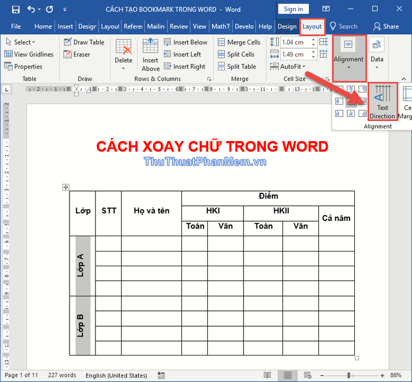Switch to Read Mode view
Screen dimensions: 412x382
tap(267, 375)
